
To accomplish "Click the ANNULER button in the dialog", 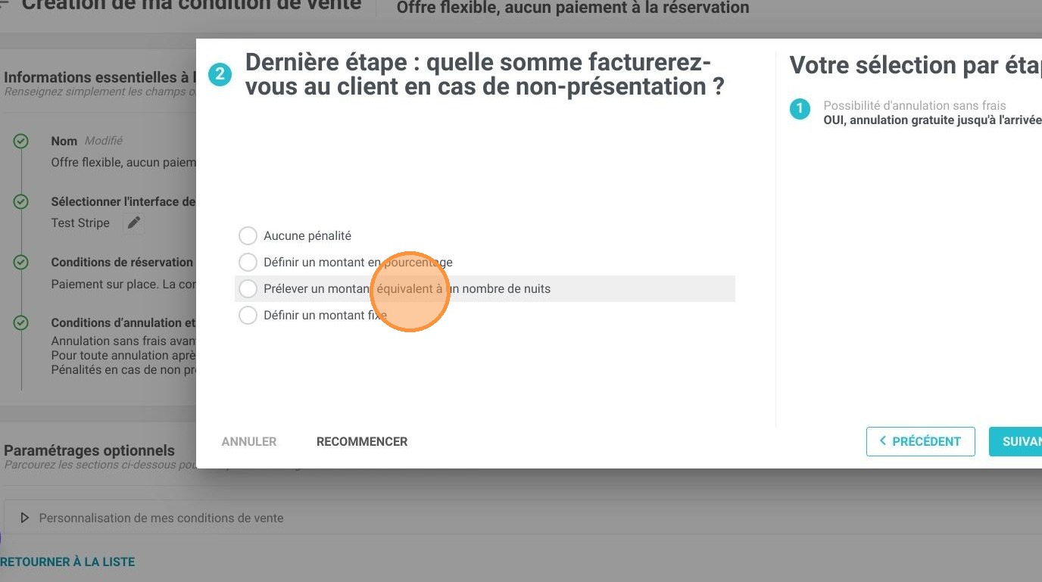I will (249, 441).
